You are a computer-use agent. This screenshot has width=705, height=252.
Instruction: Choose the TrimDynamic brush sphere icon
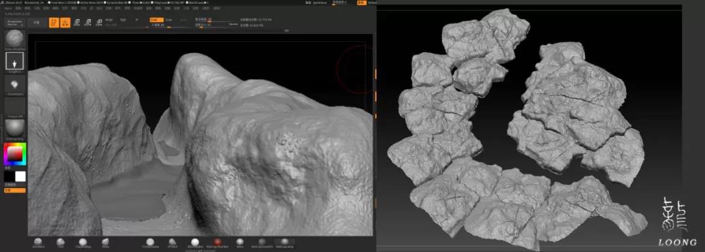(x=150, y=242)
